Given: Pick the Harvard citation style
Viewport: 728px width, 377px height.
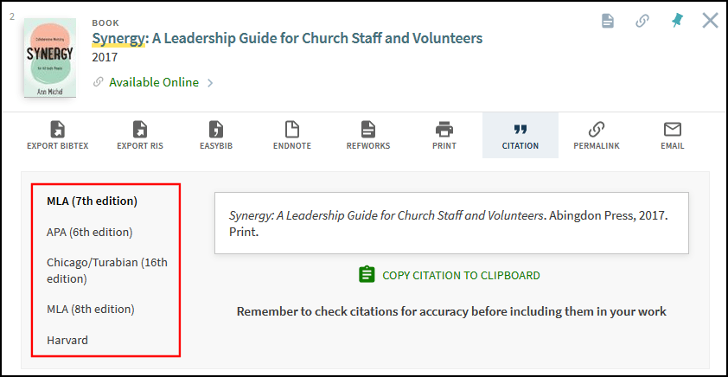Looking at the screenshot, I should [67, 340].
